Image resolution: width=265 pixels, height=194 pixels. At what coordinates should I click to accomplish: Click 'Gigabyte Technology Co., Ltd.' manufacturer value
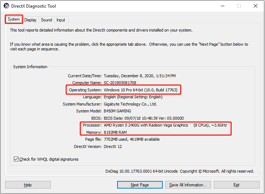pos(130,104)
